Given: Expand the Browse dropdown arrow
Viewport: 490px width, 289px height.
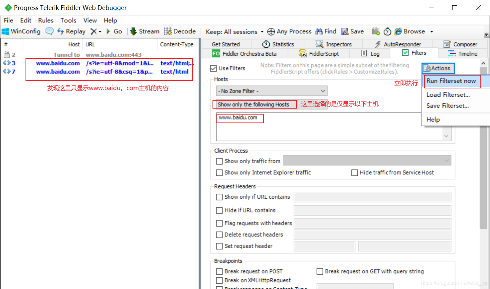Looking at the screenshot, I should click(x=432, y=31).
